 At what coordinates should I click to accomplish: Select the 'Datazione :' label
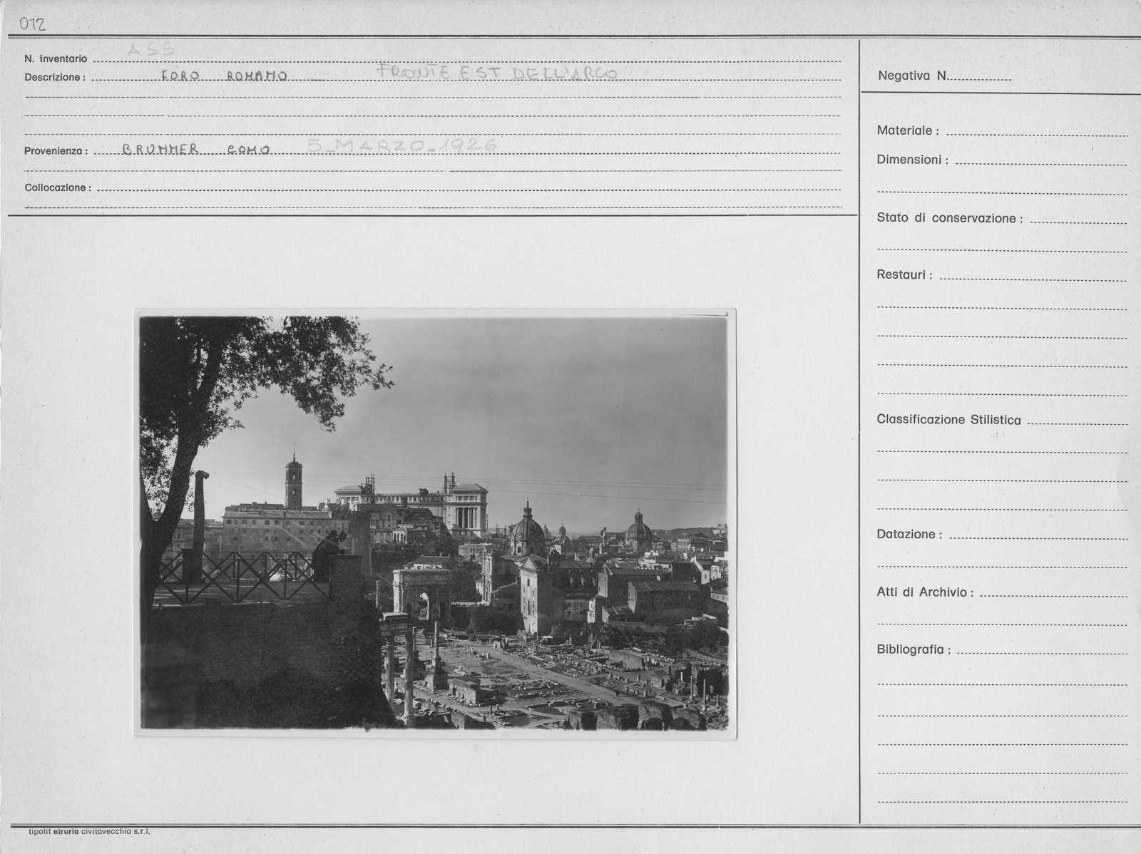click(909, 535)
